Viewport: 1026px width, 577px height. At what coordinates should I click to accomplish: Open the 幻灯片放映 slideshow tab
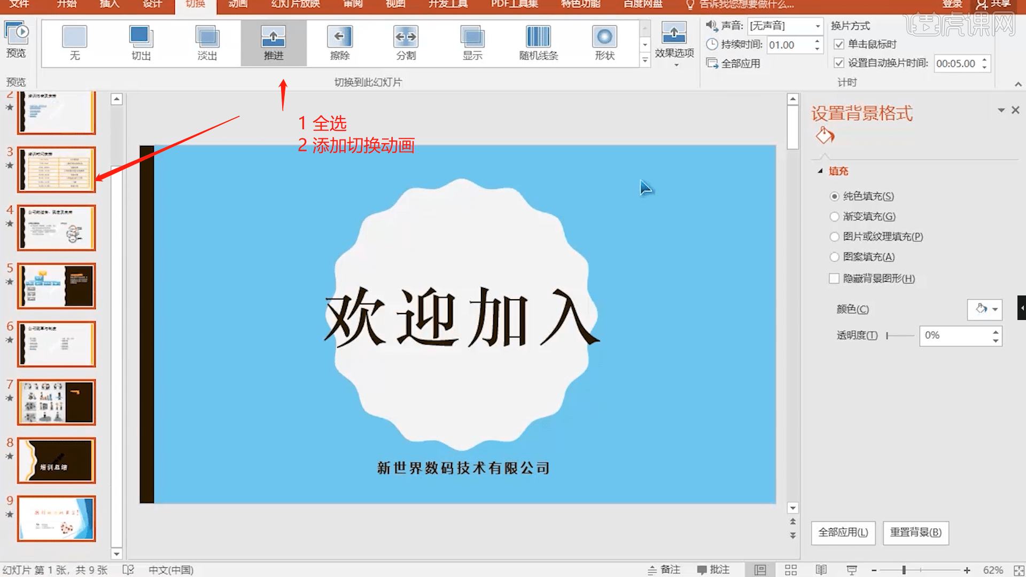[296, 4]
